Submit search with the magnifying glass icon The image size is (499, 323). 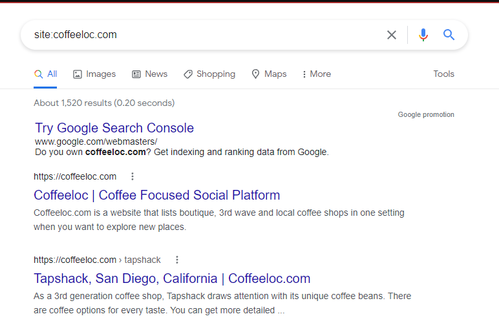click(x=449, y=34)
